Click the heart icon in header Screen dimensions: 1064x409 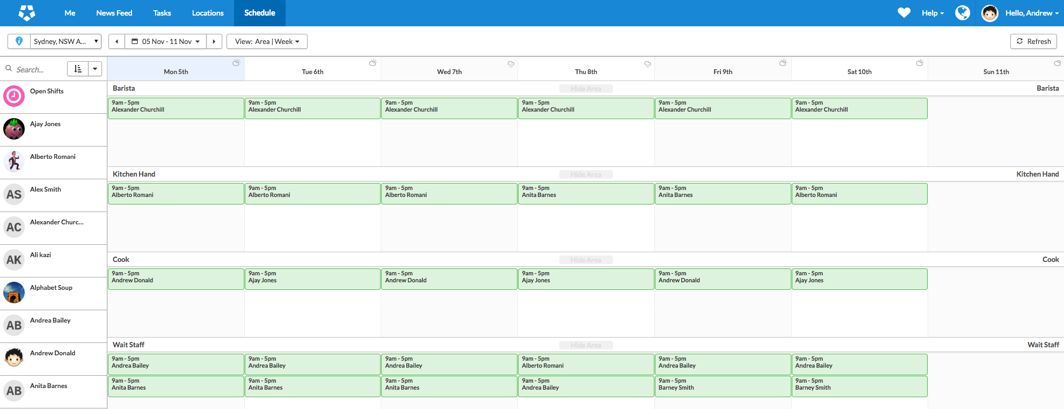904,13
